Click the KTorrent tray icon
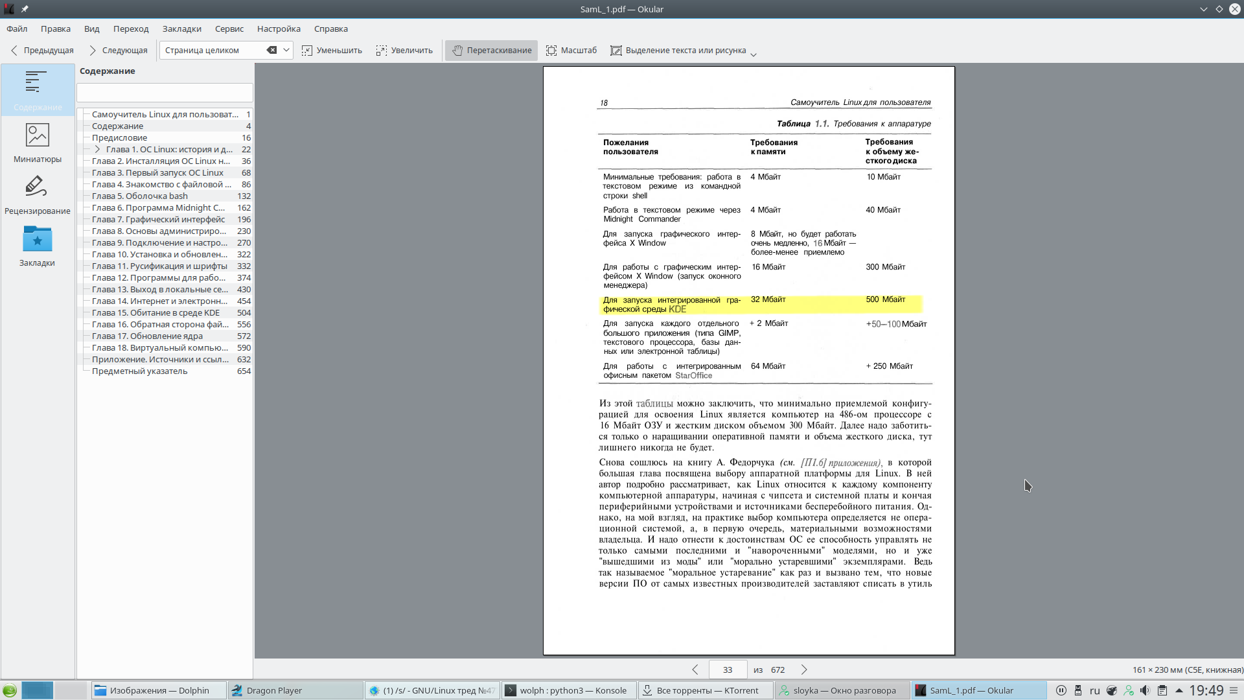Viewport: 1244px width, 700px height. coord(1112,690)
